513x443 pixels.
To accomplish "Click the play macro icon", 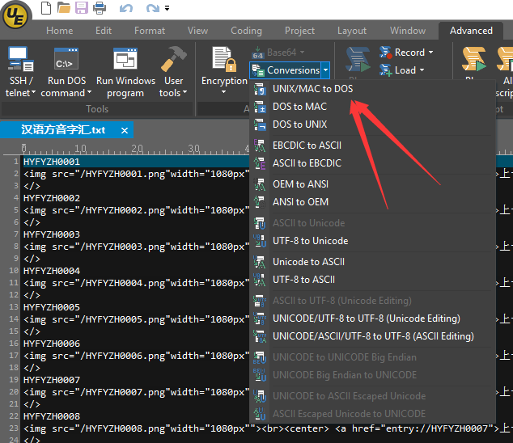I will pos(358,60).
